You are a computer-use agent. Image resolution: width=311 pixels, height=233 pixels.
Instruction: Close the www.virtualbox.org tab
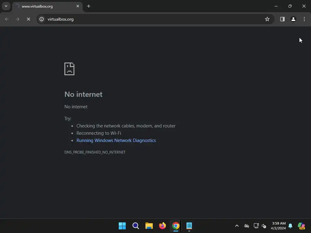pyautogui.click(x=78, y=6)
